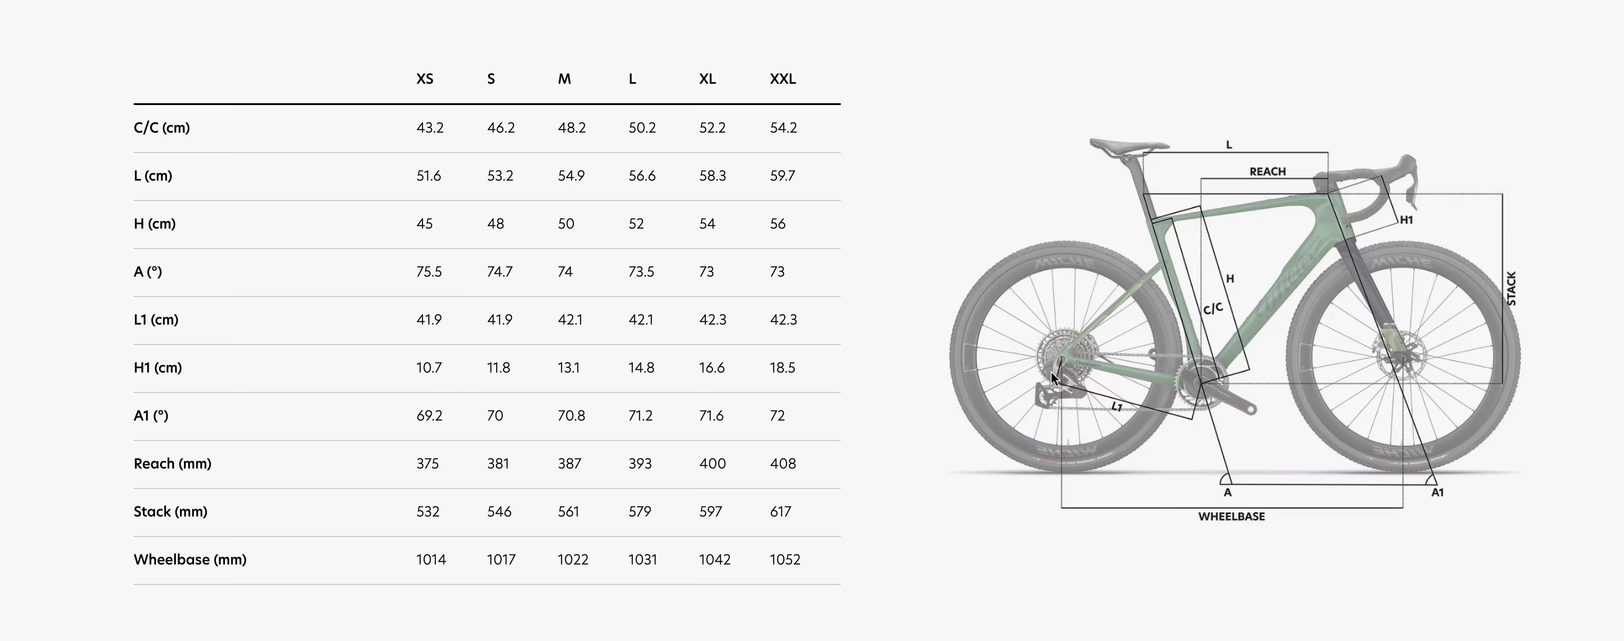Screen dimensions: 1624x641
Task: Click the A1 angle label below front wheel
Action: point(1437,493)
